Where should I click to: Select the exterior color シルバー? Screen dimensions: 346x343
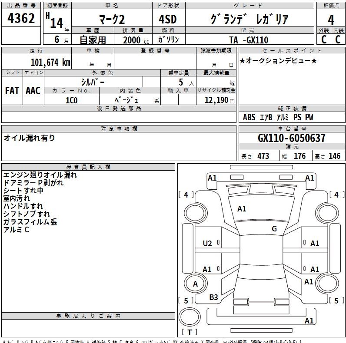(x=93, y=82)
